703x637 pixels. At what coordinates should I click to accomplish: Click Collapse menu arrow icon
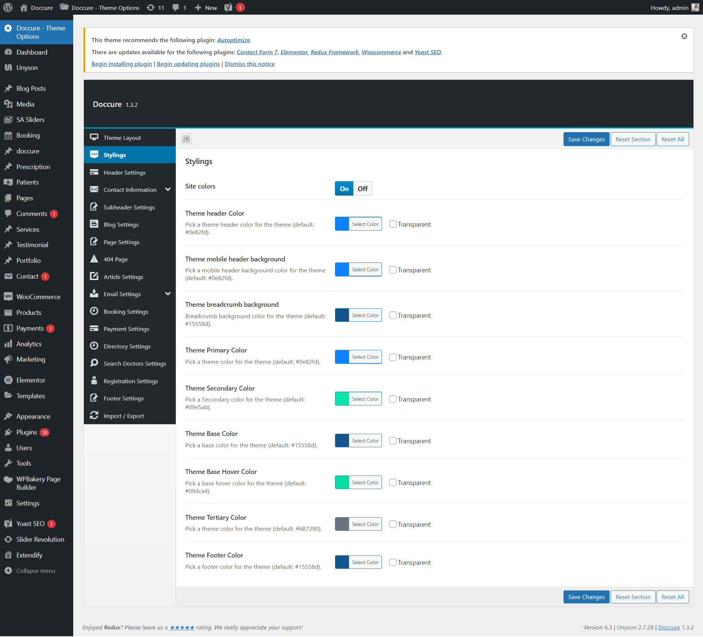[x=8, y=571]
